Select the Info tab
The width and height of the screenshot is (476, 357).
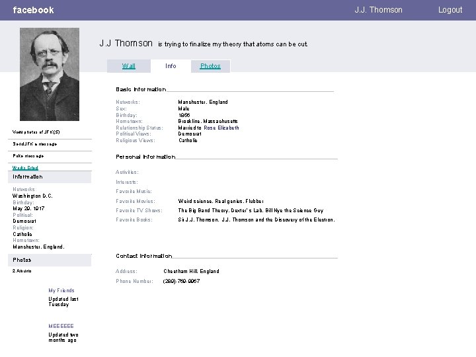pyautogui.click(x=171, y=66)
